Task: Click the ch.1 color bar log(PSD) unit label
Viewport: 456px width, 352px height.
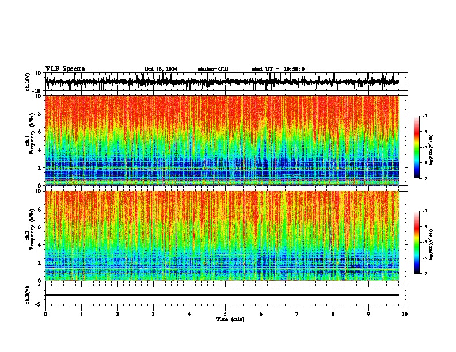Action: (x=431, y=150)
